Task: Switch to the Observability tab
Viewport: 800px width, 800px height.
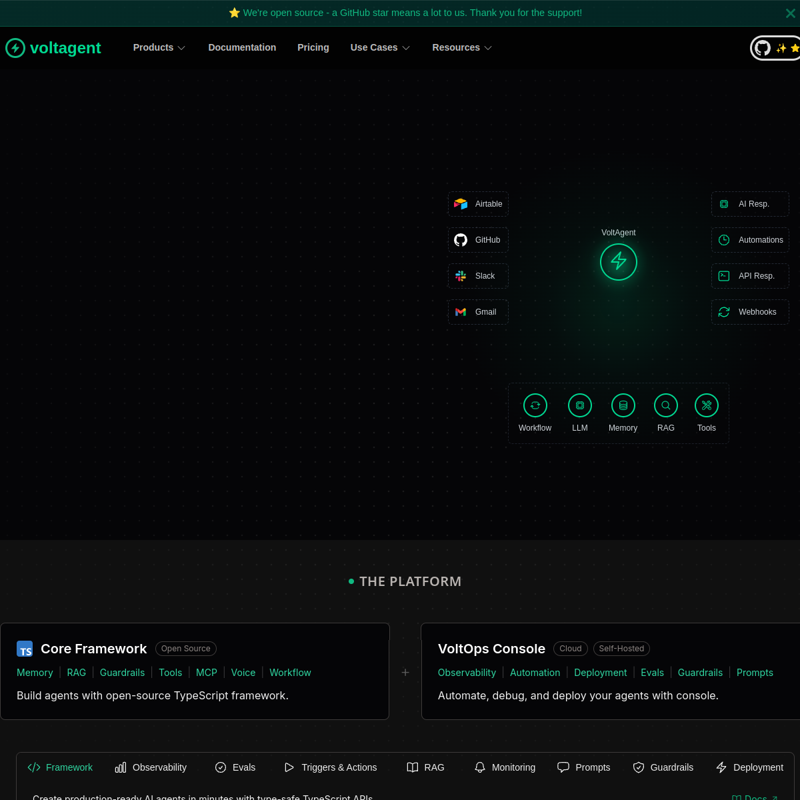Action: click(151, 767)
